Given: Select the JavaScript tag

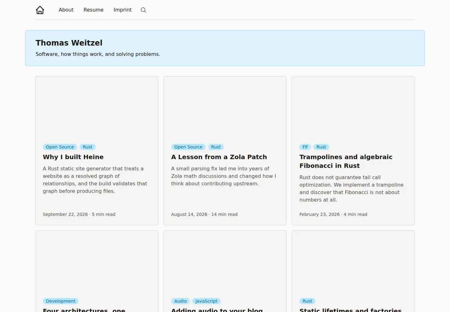Looking at the screenshot, I should click(206, 301).
